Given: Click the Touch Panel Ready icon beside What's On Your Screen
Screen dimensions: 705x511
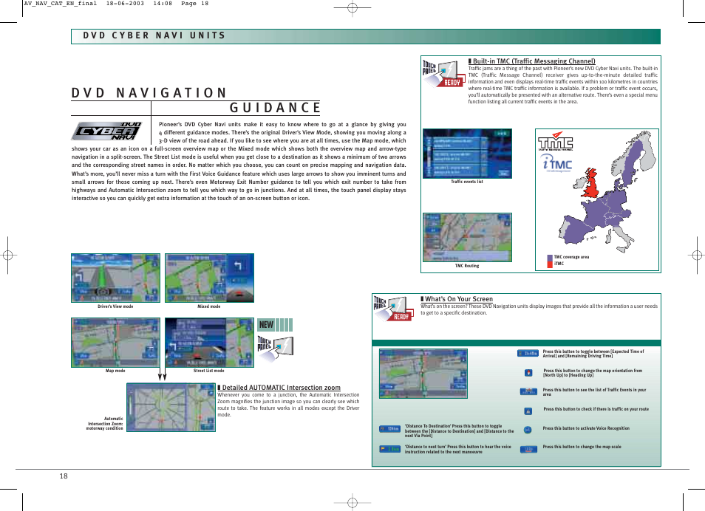Looking at the screenshot, I should (x=393, y=309).
